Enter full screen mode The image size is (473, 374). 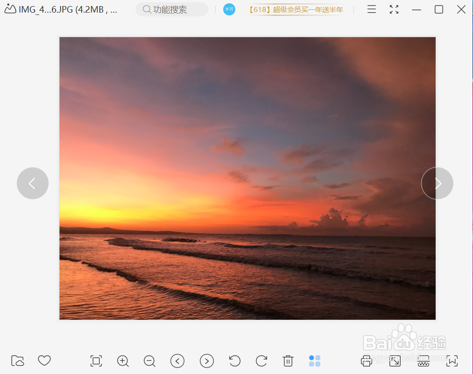click(394, 9)
